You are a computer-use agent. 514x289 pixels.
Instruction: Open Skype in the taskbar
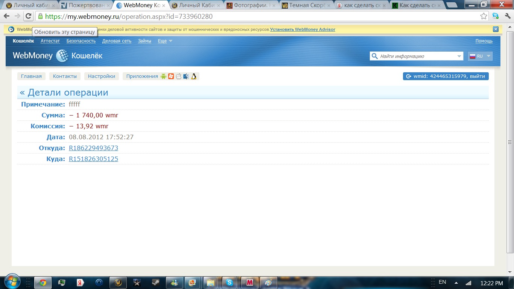[x=230, y=283]
